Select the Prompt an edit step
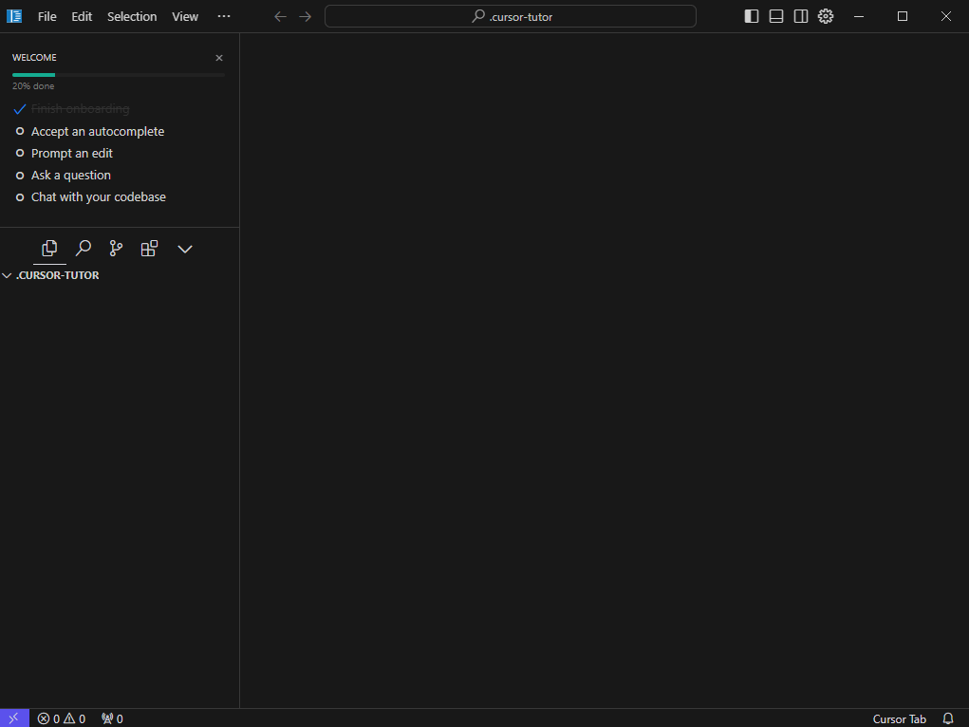Image resolution: width=969 pixels, height=727 pixels. pos(72,154)
